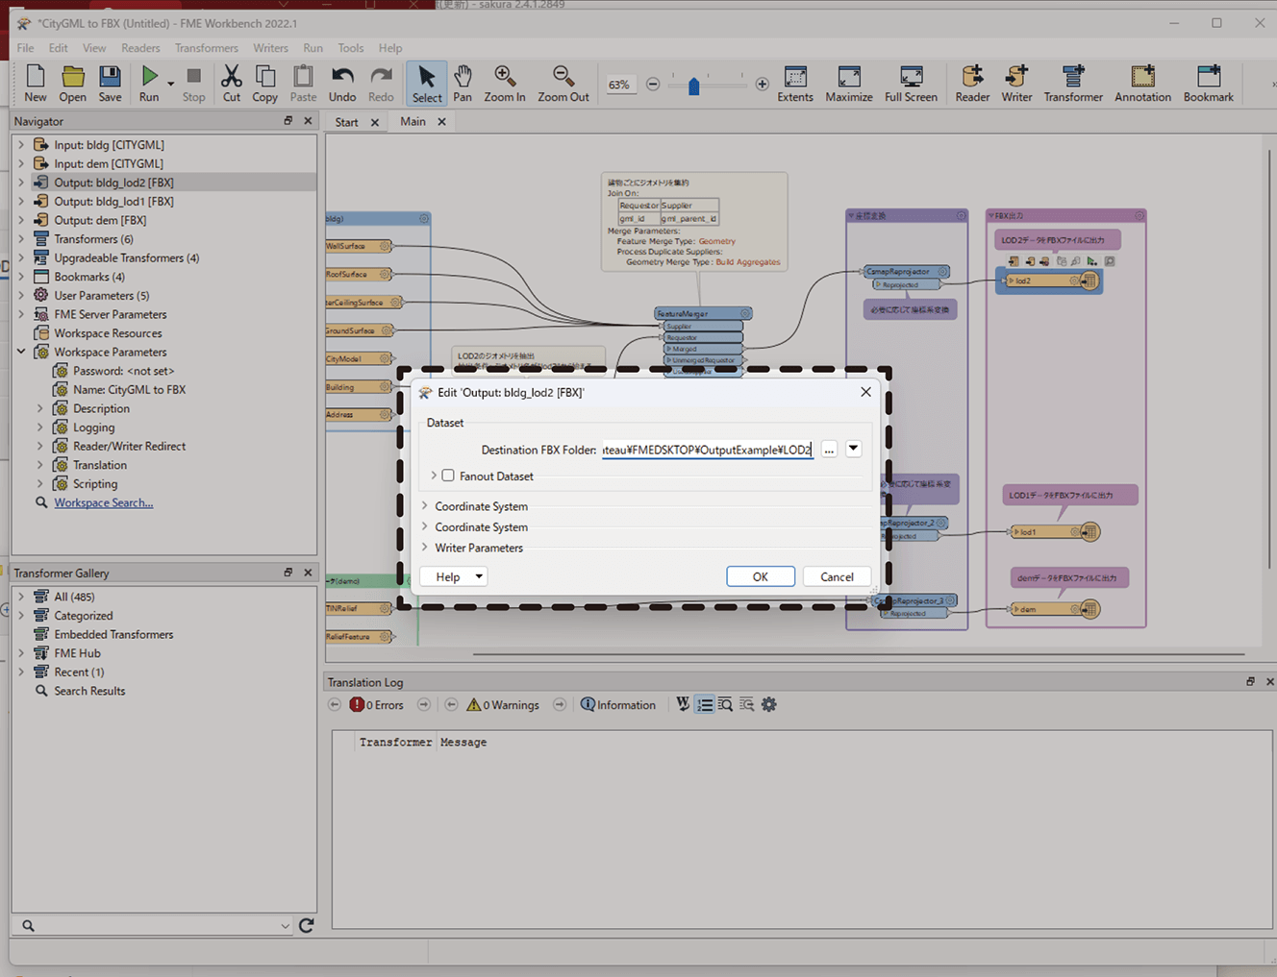Expand Output: bldg_lod1 [FBX] node
The width and height of the screenshot is (1277, 977).
[x=21, y=202]
